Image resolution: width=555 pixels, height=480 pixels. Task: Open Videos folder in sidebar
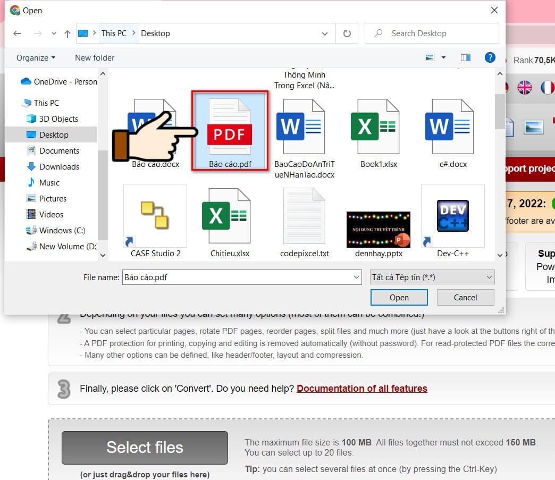click(x=45, y=215)
